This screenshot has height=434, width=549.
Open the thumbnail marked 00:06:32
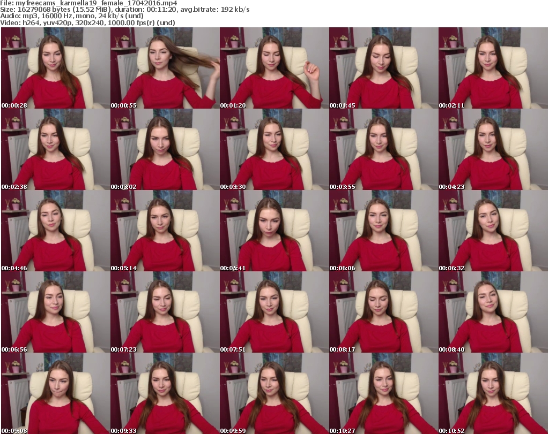coord(493,231)
